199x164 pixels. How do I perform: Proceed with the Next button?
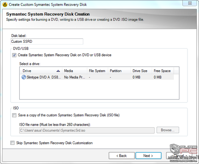[148, 156]
